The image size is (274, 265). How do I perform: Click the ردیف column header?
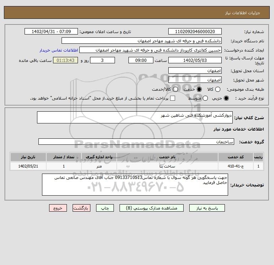(258, 157)
